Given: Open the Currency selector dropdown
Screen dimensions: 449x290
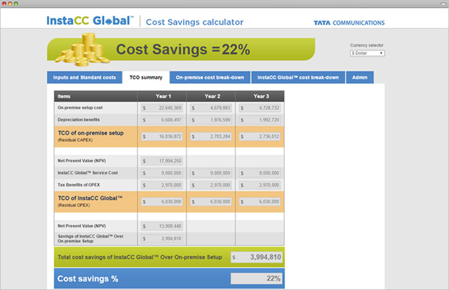Looking at the screenshot, I should [x=367, y=53].
